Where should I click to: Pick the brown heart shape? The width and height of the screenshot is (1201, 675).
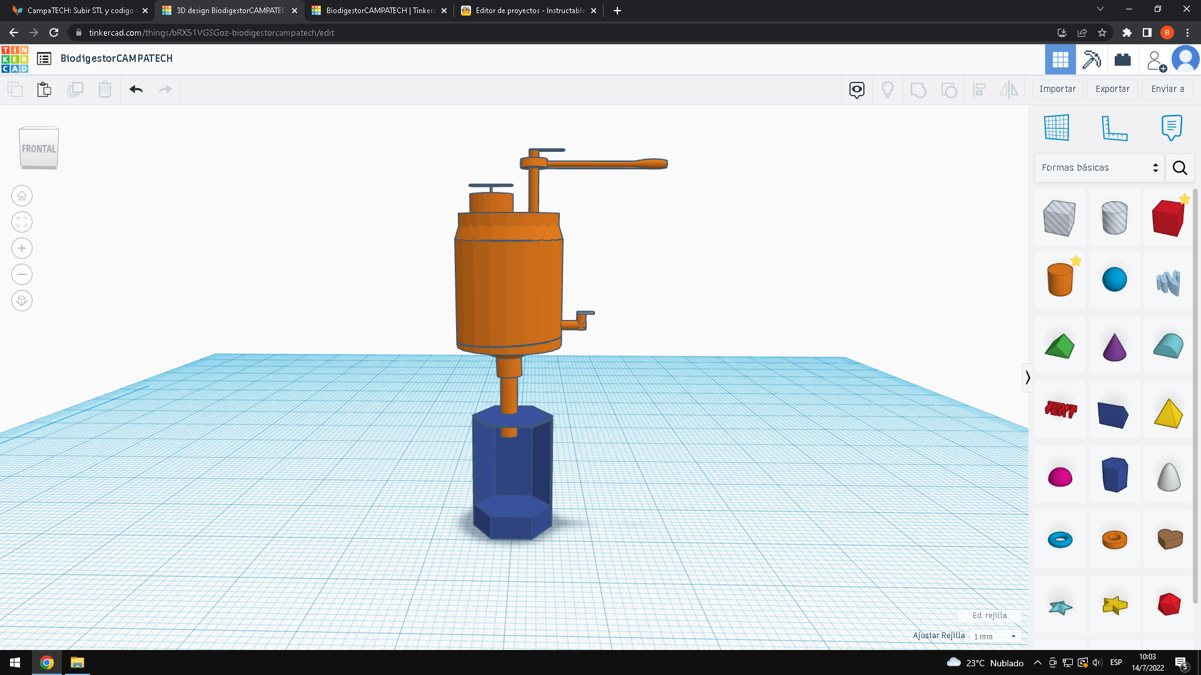1170,539
